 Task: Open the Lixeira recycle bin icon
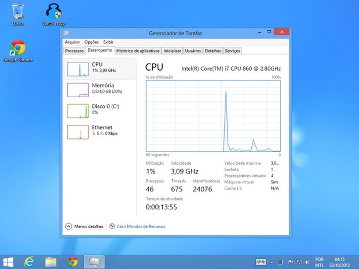[x=18, y=14]
